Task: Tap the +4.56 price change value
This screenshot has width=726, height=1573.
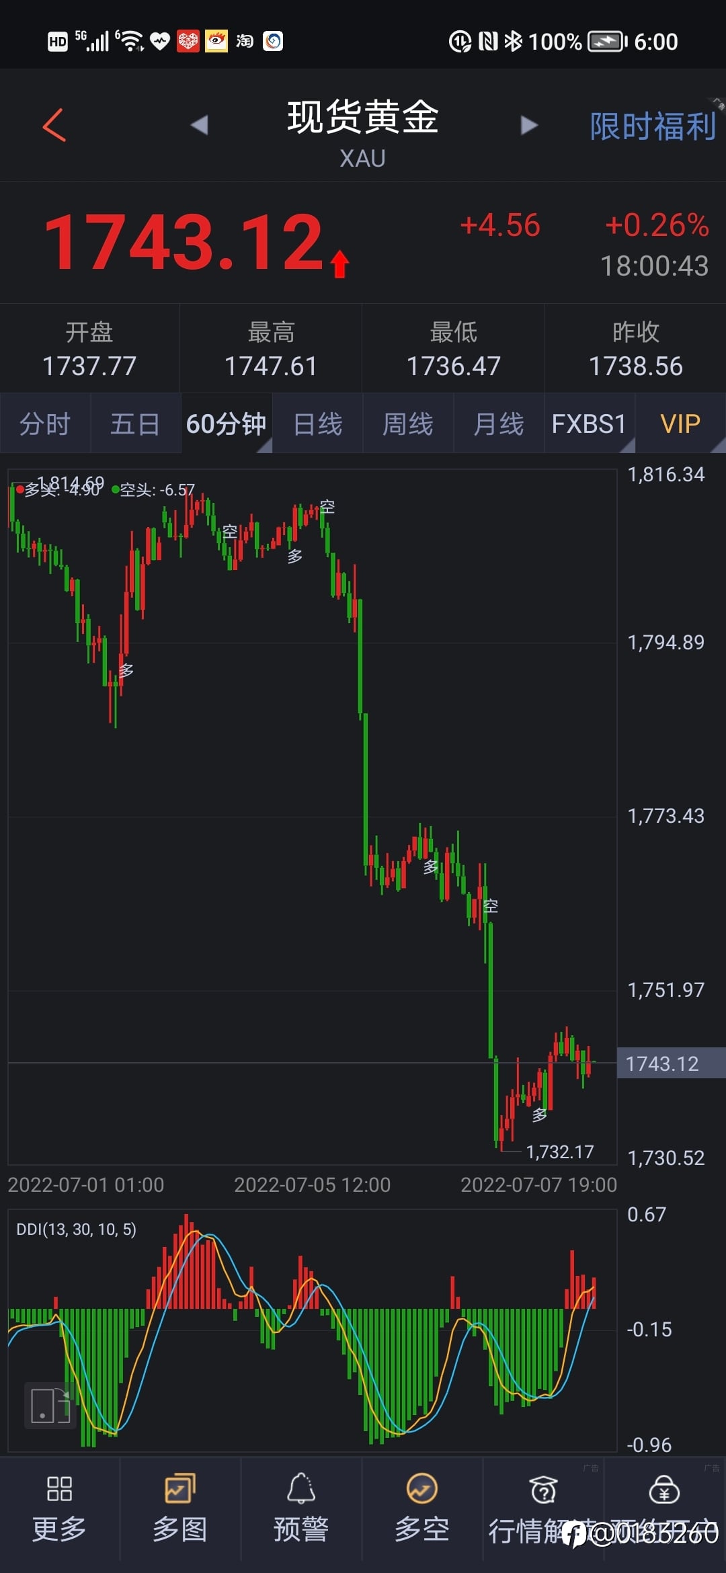Action: coord(499,225)
